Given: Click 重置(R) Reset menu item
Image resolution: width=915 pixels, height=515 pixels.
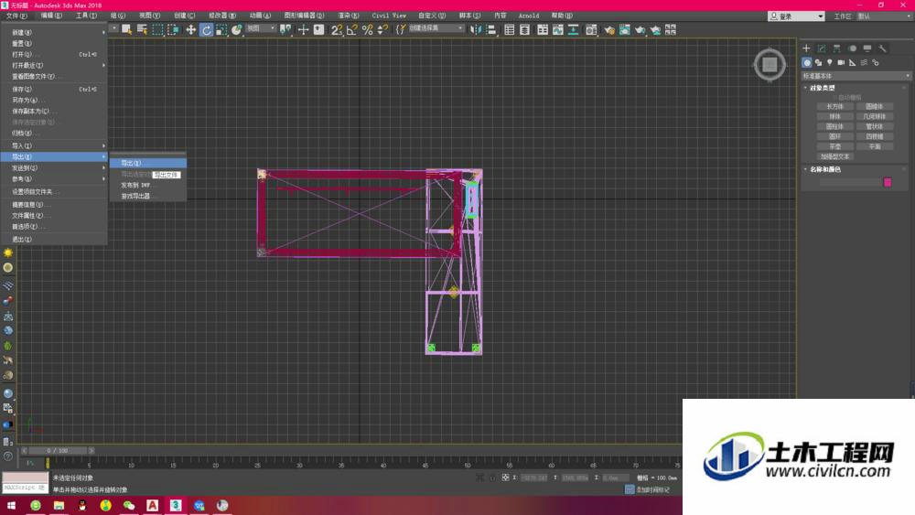Looking at the screenshot, I should point(54,44).
